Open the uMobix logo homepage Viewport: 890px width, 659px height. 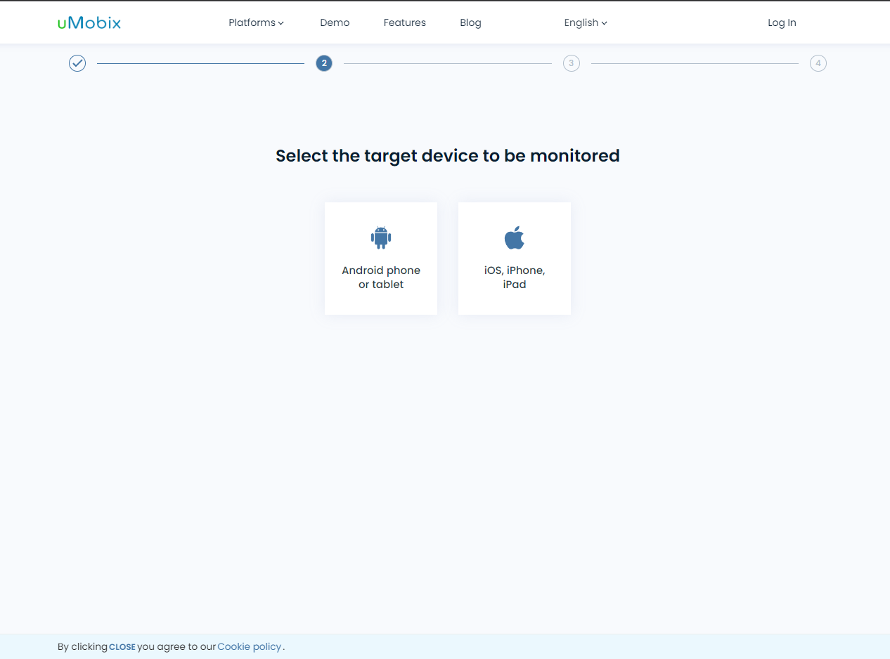(x=89, y=22)
